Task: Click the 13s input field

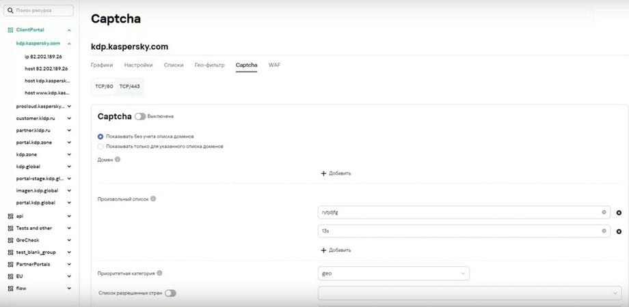Action: tap(464, 231)
